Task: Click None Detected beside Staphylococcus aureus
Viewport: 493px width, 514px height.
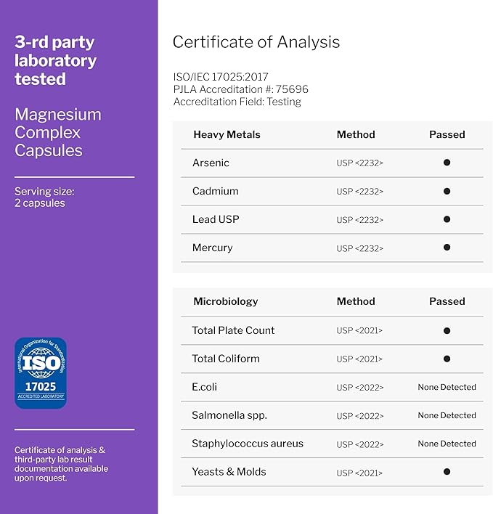Action: click(447, 444)
